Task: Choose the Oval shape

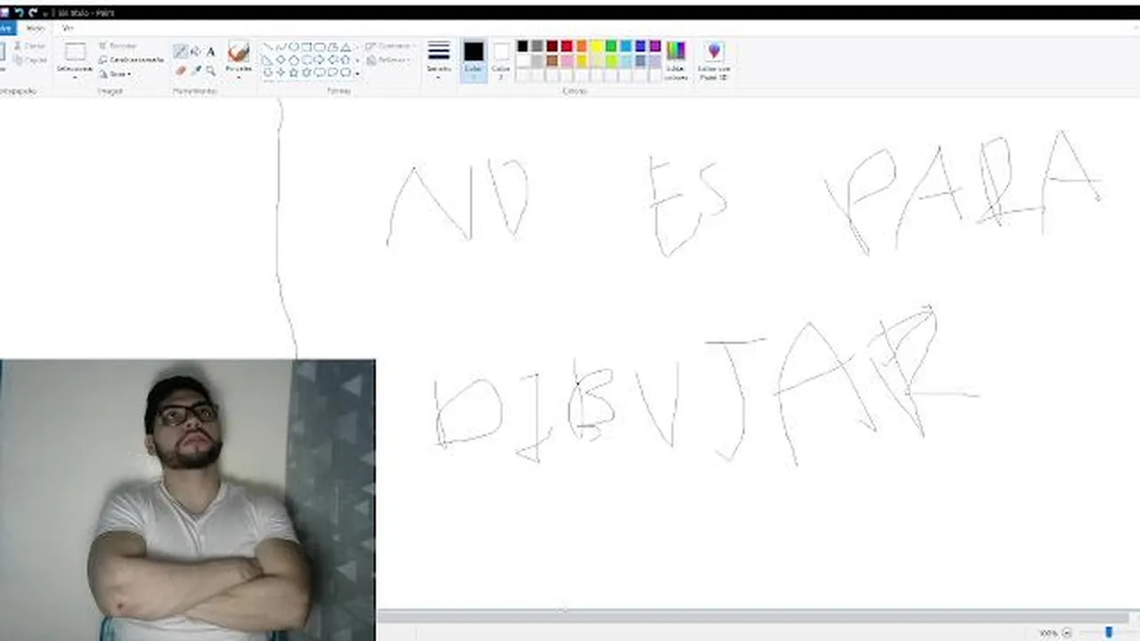Action: [x=294, y=46]
